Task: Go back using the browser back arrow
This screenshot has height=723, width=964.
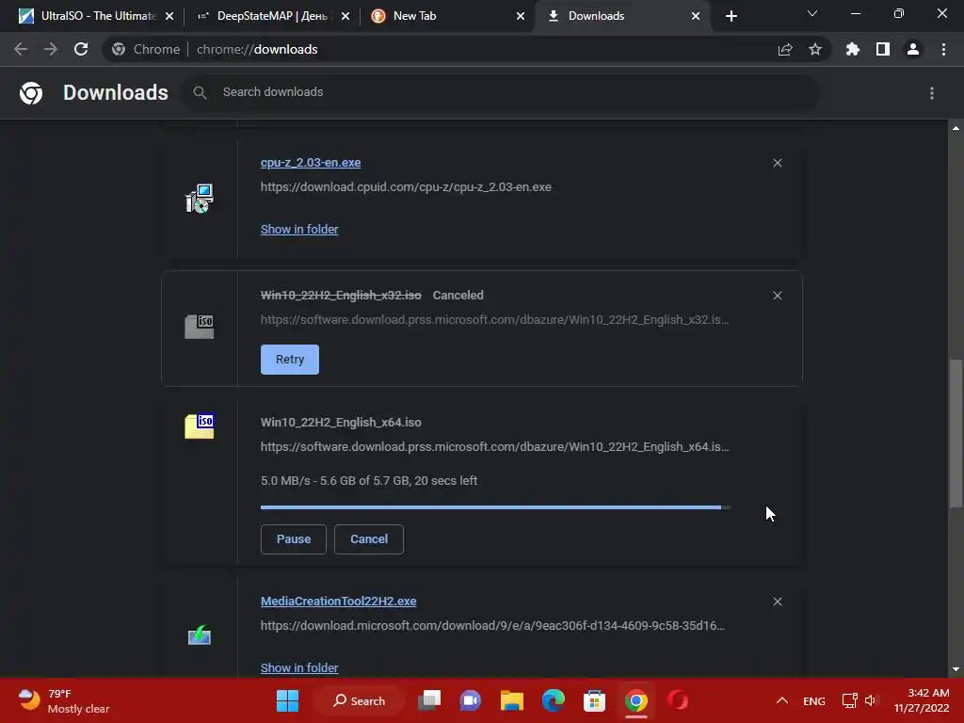Action: (21, 49)
